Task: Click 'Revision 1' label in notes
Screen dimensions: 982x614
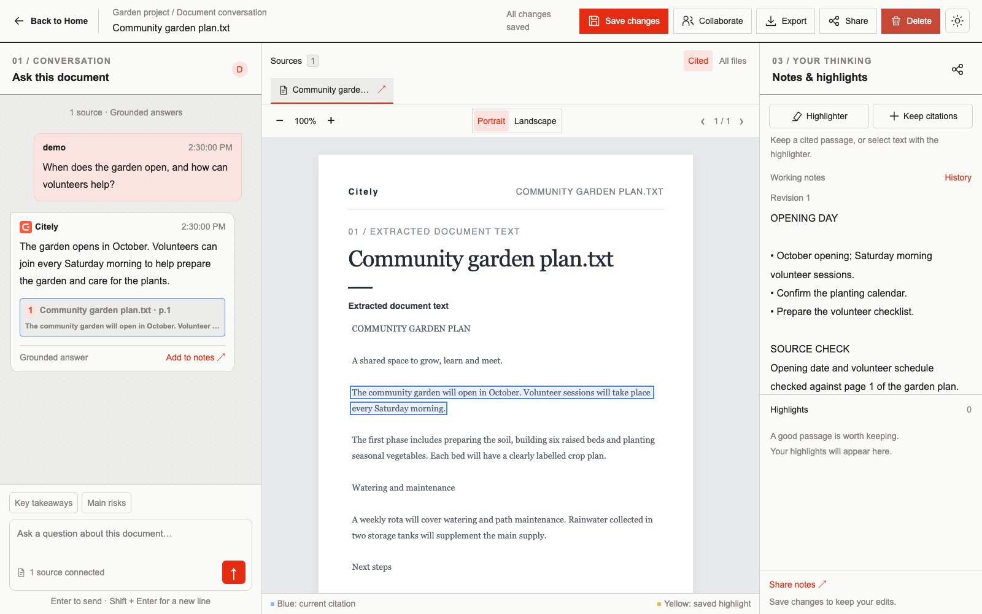Action: click(x=790, y=198)
